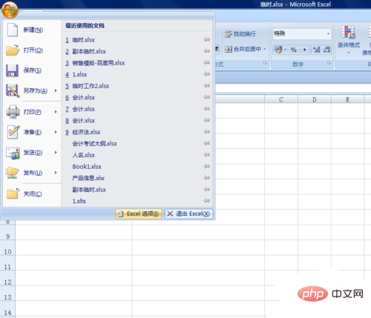Pin 临时工作2.xlsx to the list

tap(206, 86)
